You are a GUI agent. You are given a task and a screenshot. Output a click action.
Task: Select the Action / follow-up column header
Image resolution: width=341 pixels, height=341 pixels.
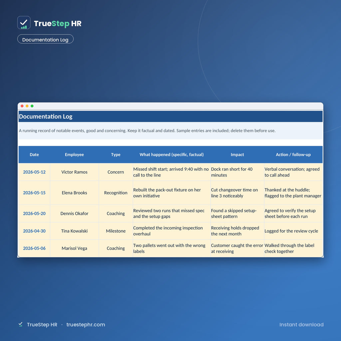pyautogui.click(x=293, y=155)
